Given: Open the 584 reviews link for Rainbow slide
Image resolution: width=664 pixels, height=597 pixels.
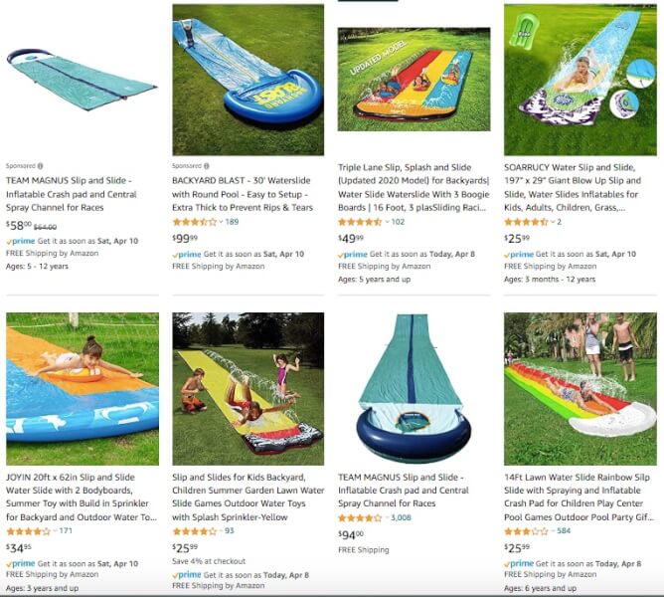Looking at the screenshot, I should point(564,531).
